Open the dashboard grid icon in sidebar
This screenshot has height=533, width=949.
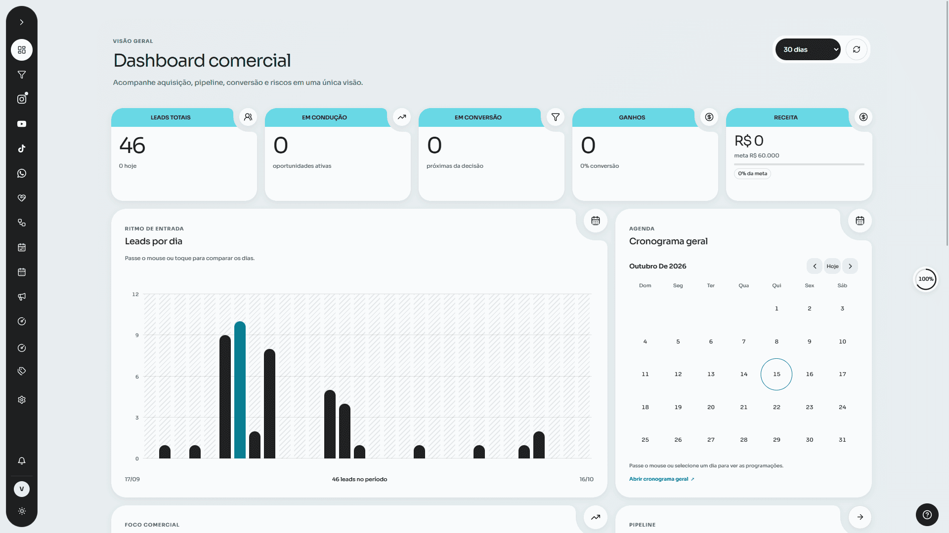coord(22,50)
